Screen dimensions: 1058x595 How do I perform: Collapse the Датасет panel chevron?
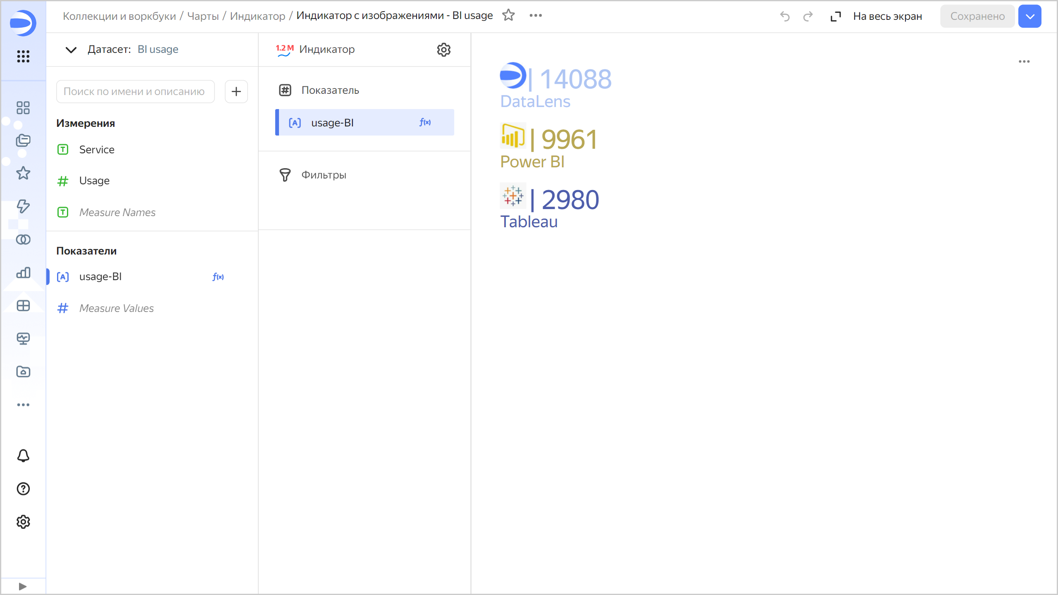click(x=71, y=50)
